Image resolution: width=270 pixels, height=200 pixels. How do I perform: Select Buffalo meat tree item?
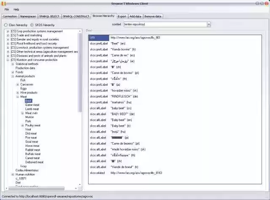click(x=33, y=154)
